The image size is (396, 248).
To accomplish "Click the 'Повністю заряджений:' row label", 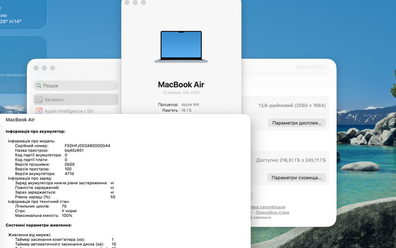I will (x=37, y=188).
